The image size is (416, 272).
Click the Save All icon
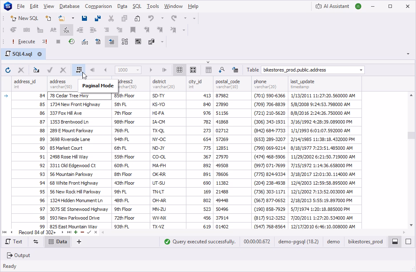tap(98, 18)
